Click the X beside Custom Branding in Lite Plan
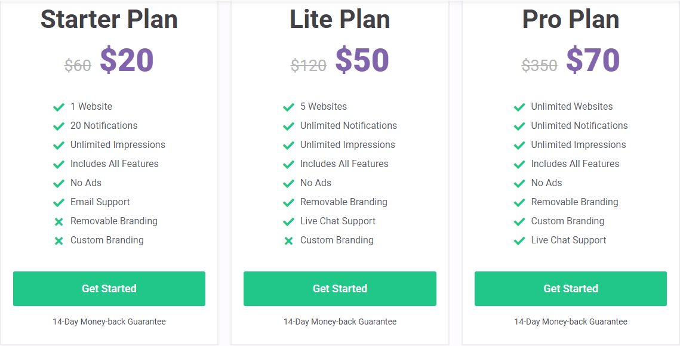The width and height of the screenshot is (680, 346). click(x=289, y=240)
